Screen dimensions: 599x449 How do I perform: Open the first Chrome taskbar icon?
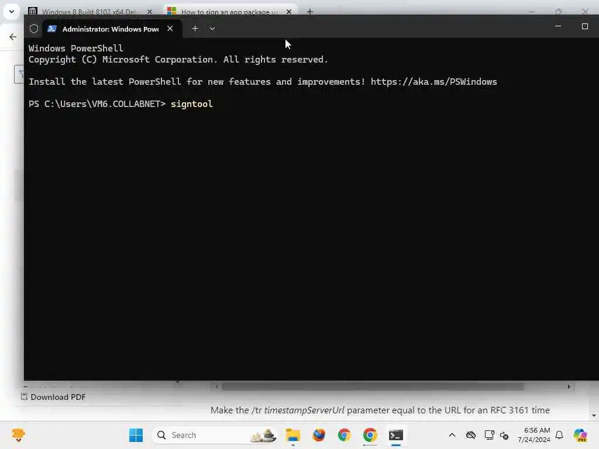click(x=344, y=435)
